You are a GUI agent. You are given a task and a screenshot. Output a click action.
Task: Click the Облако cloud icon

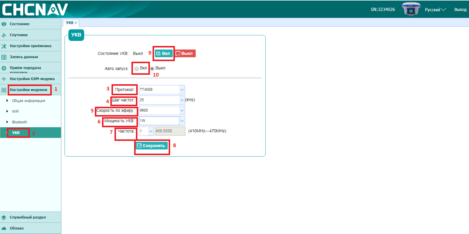tap(4, 228)
